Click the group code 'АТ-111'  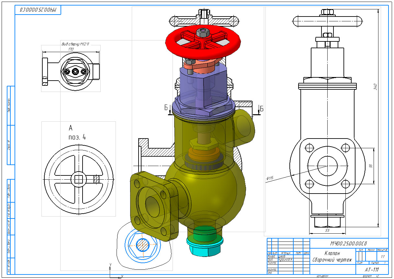click(372, 270)
